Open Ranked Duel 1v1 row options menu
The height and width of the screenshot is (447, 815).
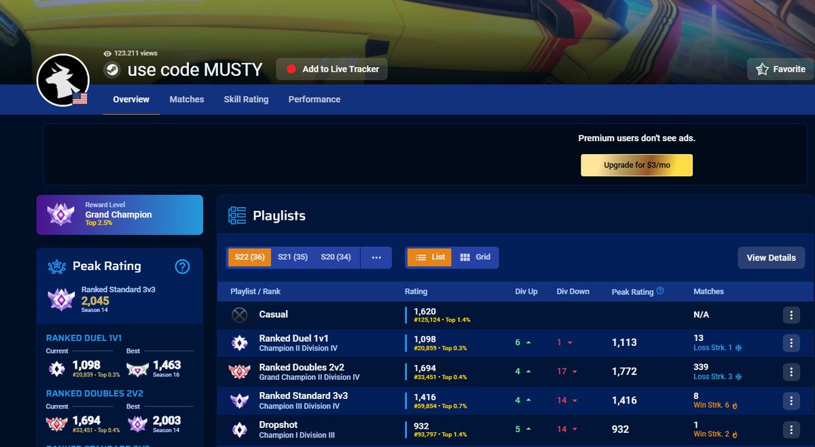pyautogui.click(x=791, y=343)
